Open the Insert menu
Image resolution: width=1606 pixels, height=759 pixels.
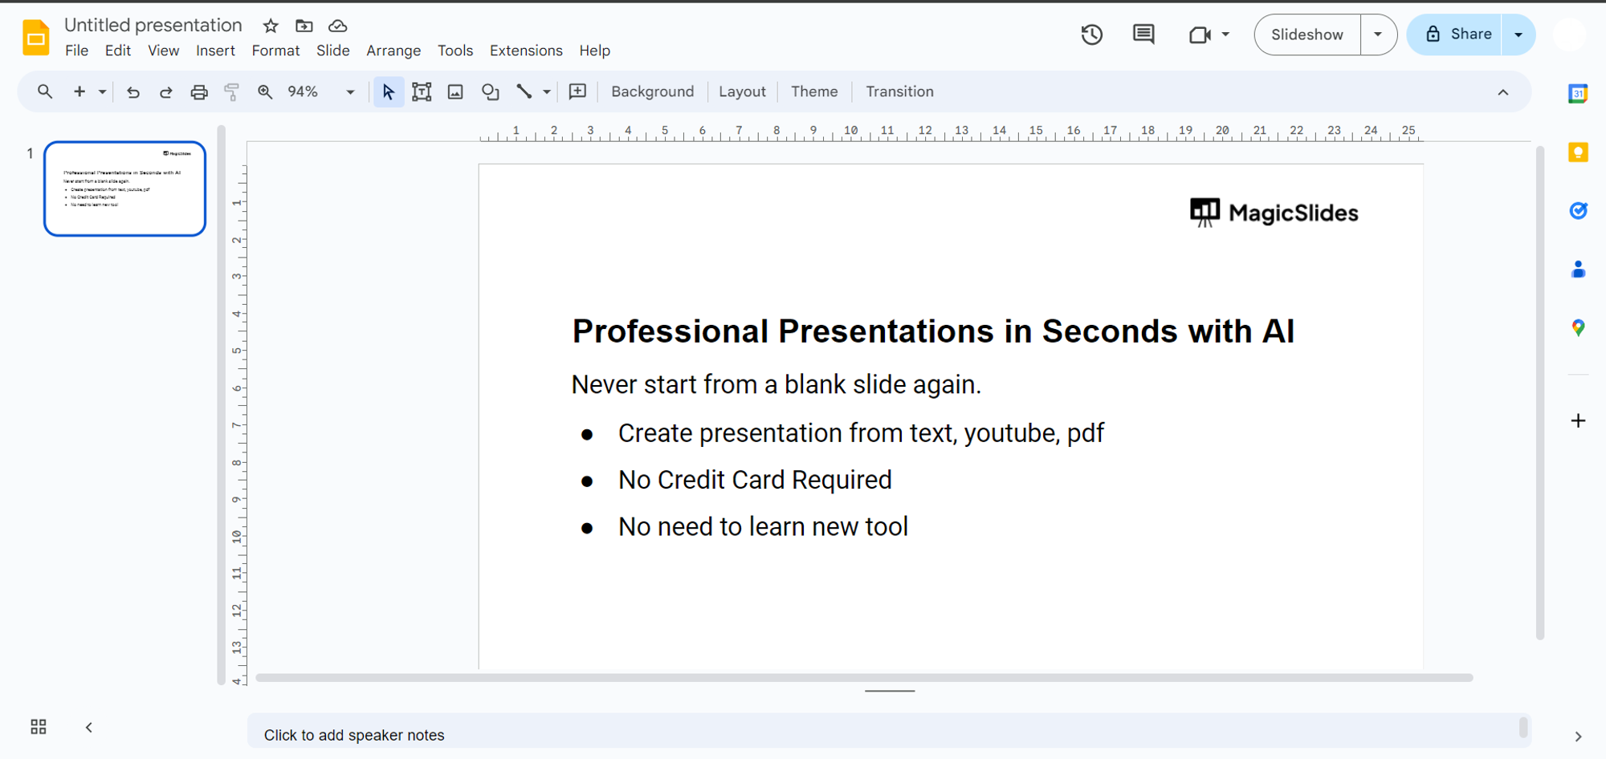coord(215,51)
